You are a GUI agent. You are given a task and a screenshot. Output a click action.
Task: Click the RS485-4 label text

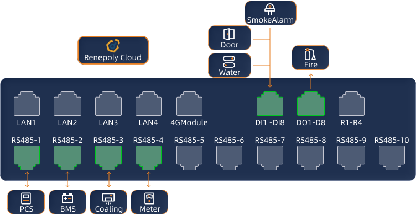pyautogui.click(x=148, y=141)
